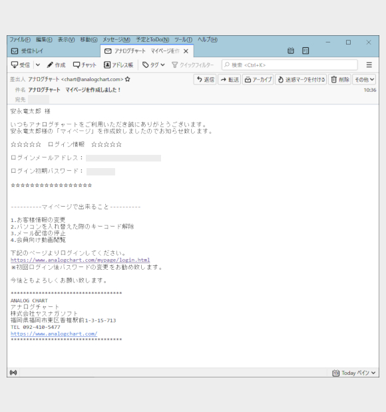This screenshot has height=412, width=386.
Task: Open the hamburger application menu
Action: coord(369,65)
